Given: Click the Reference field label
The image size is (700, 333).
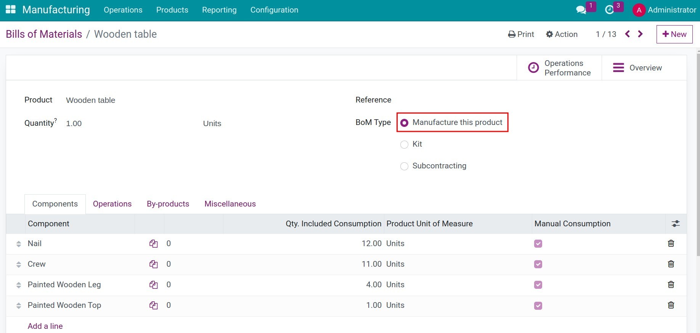Looking at the screenshot, I should tap(373, 100).
